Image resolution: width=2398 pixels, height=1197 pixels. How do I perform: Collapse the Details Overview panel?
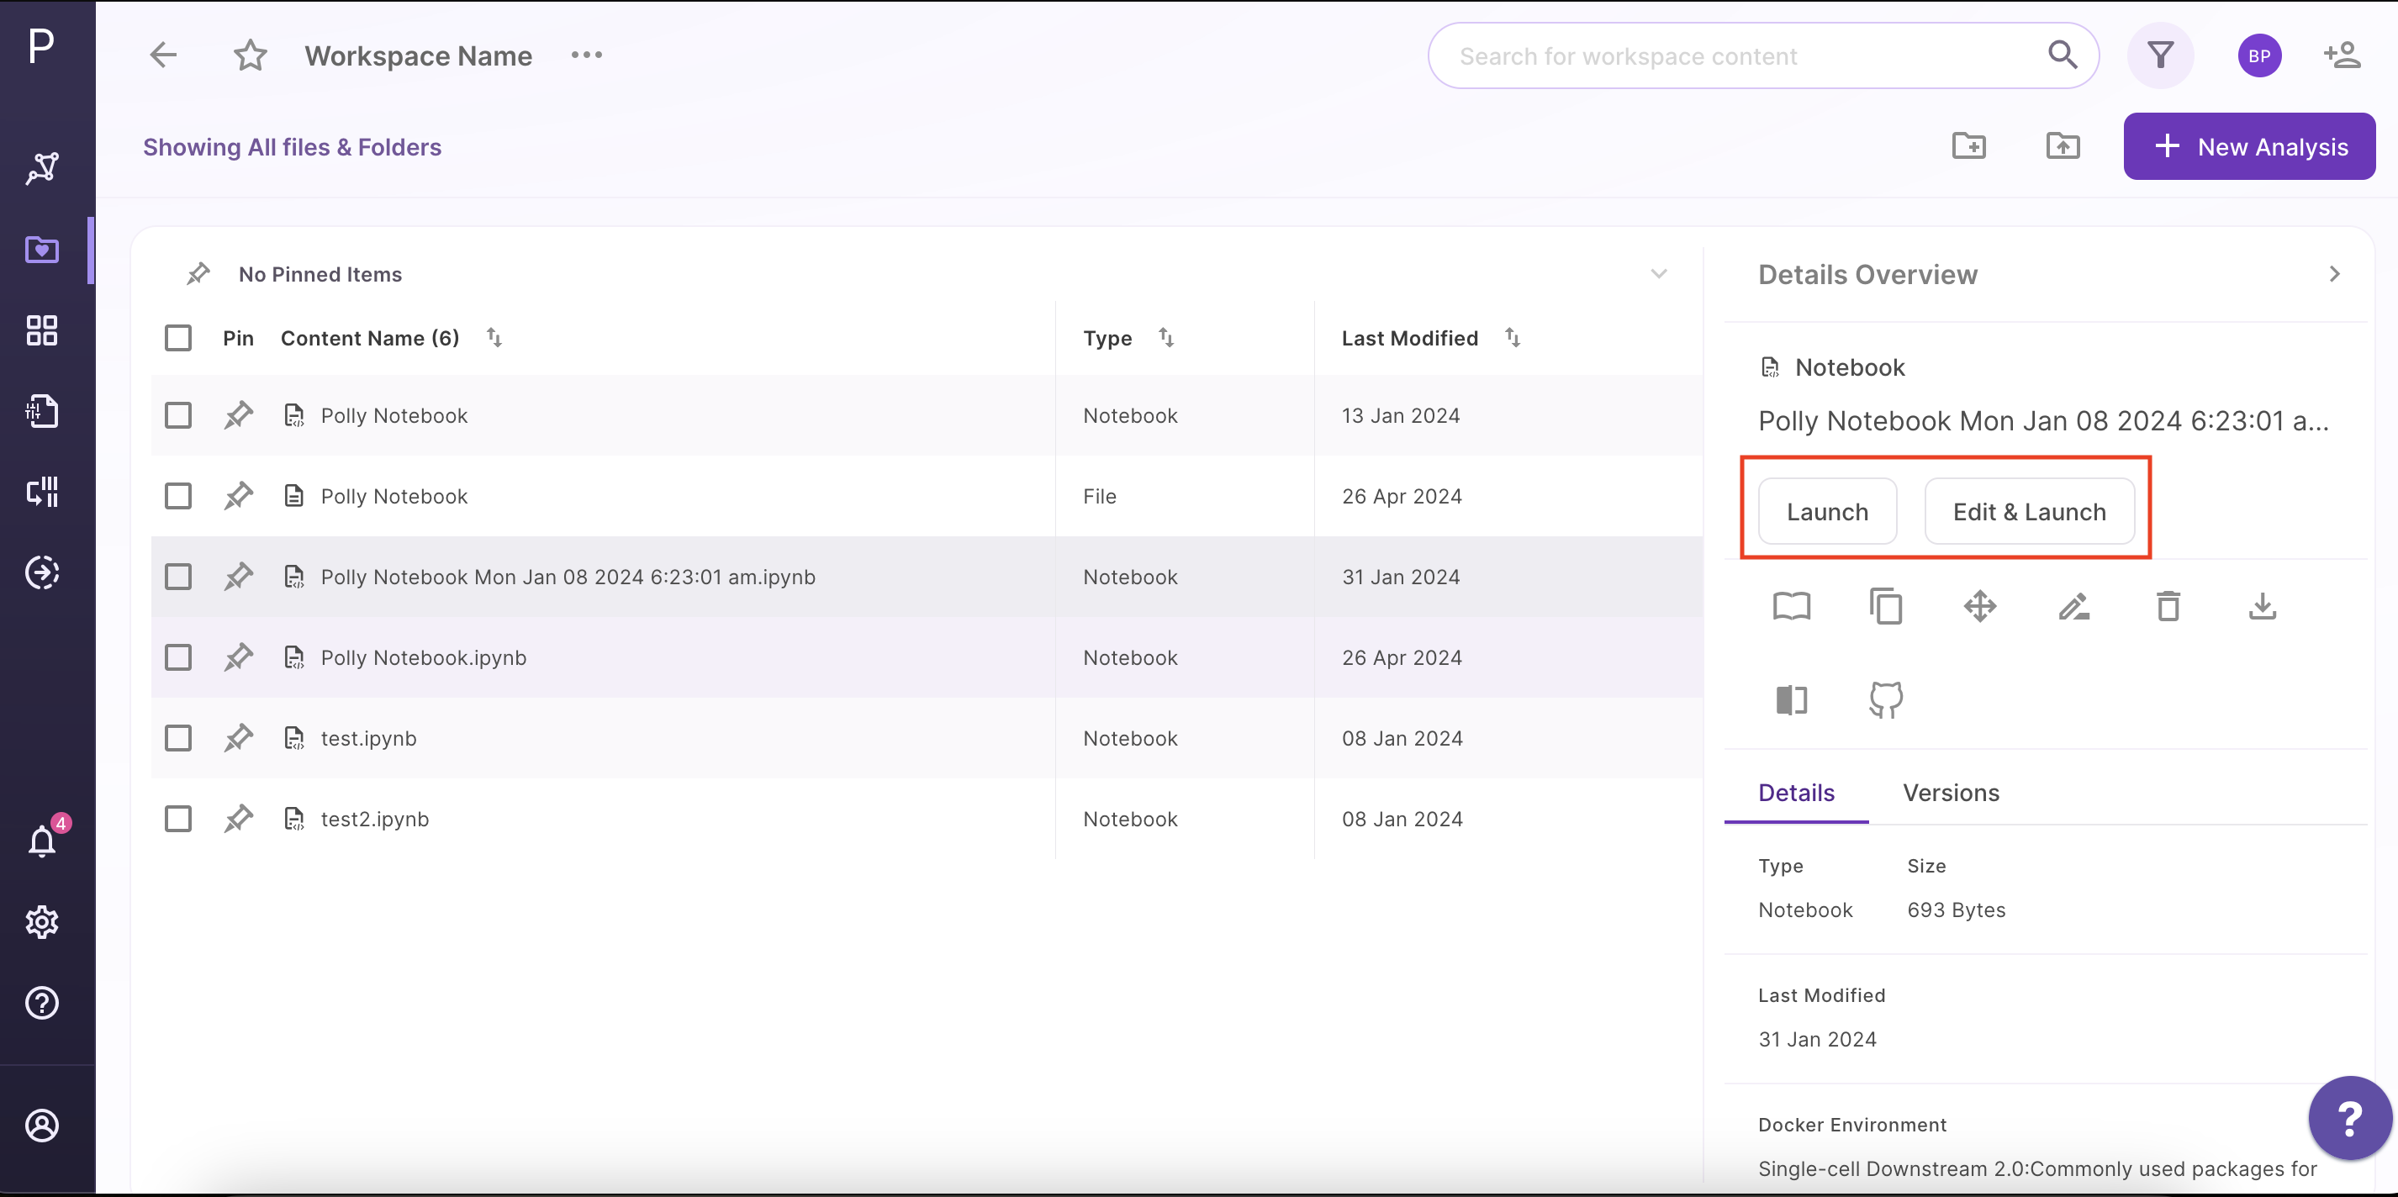(2334, 275)
